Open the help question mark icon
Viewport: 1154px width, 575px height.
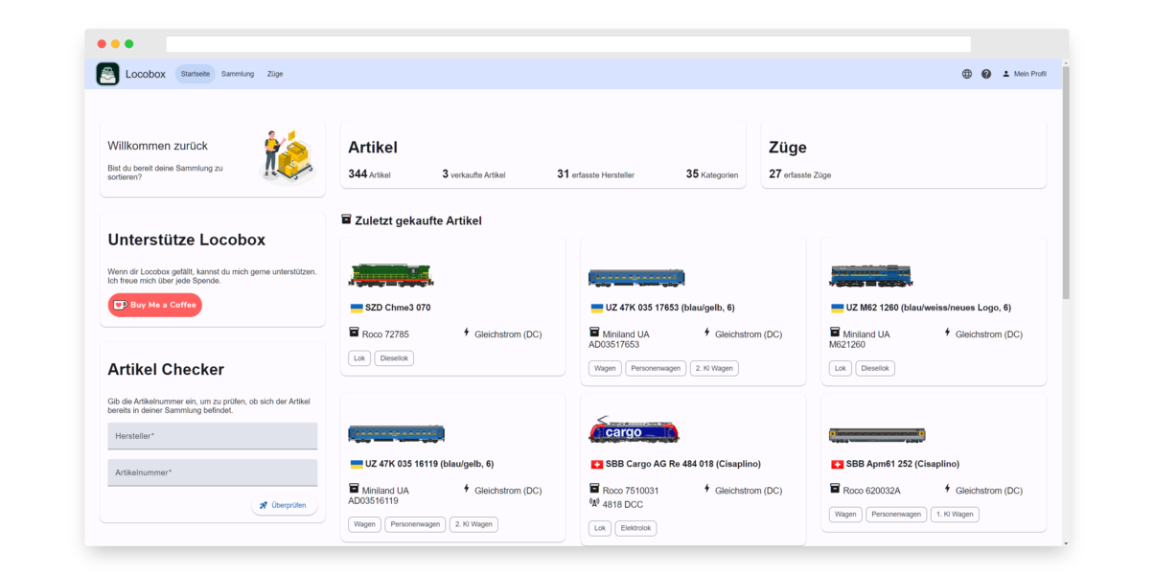pos(986,74)
